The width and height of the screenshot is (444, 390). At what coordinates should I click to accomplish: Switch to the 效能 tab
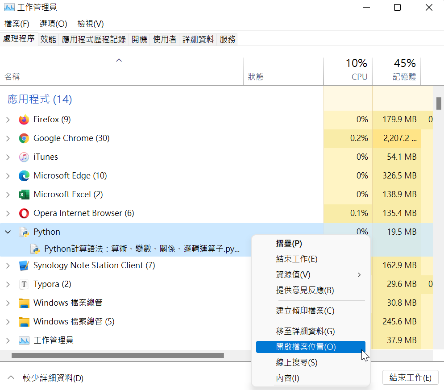pyautogui.click(x=48, y=39)
